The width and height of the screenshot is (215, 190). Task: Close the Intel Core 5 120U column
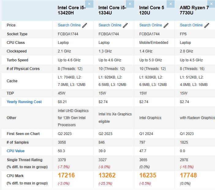(x=171, y=4)
